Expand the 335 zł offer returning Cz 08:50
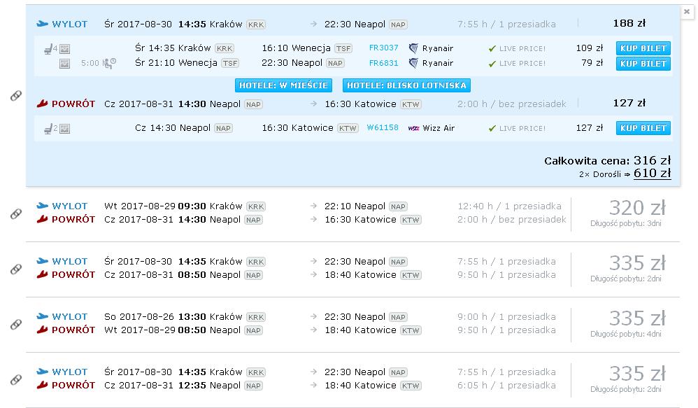Screen dimensions: 698x408 click(x=352, y=269)
